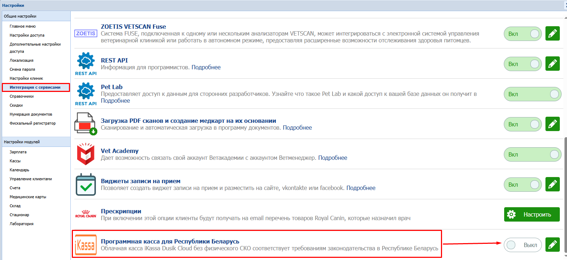Click the Vet Academy integration title
Viewport: 567px width, 260px height.
(120, 151)
